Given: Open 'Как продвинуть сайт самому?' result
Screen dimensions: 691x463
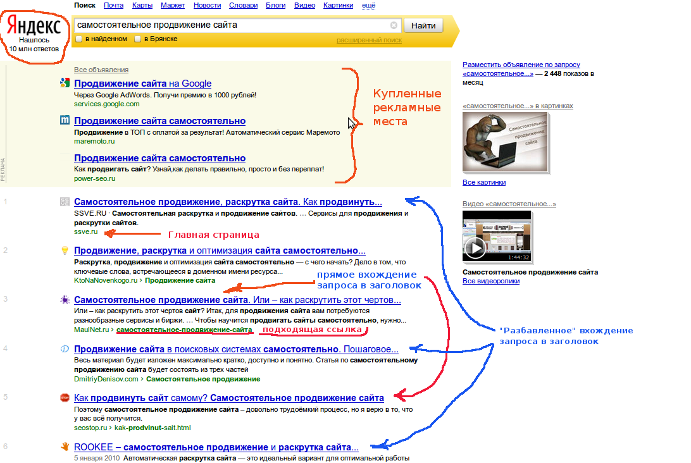Looking at the screenshot, I should [228, 398].
